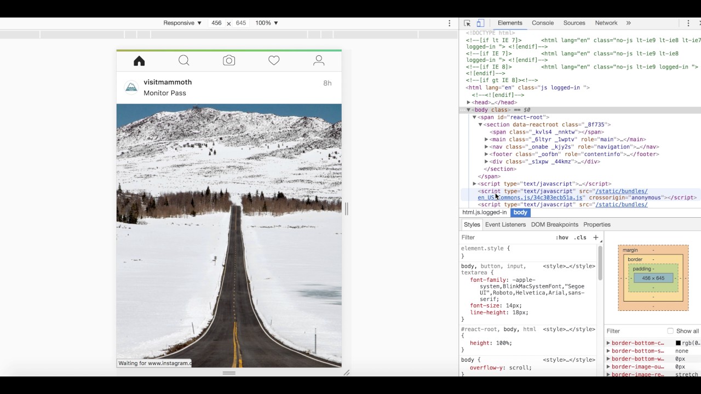
Task: Toggle the device toolbar icon
Action: tap(480, 23)
